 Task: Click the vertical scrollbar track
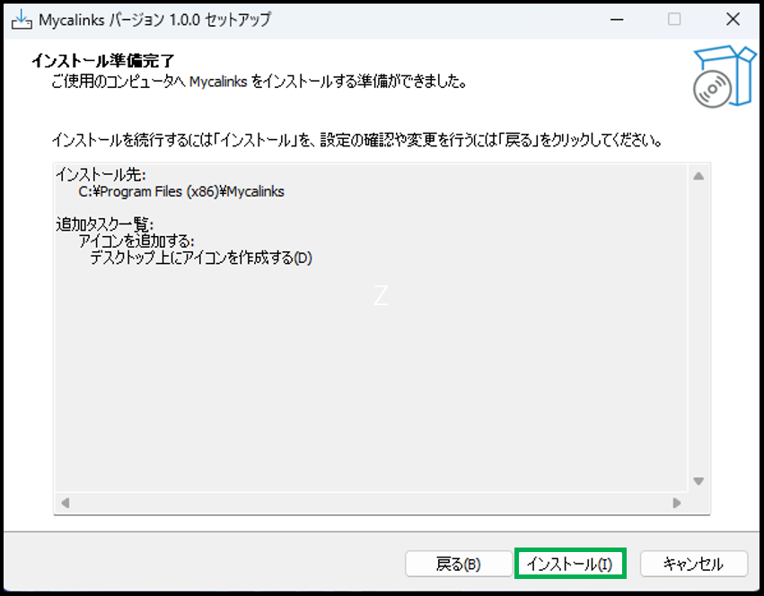(x=698, y=328)
